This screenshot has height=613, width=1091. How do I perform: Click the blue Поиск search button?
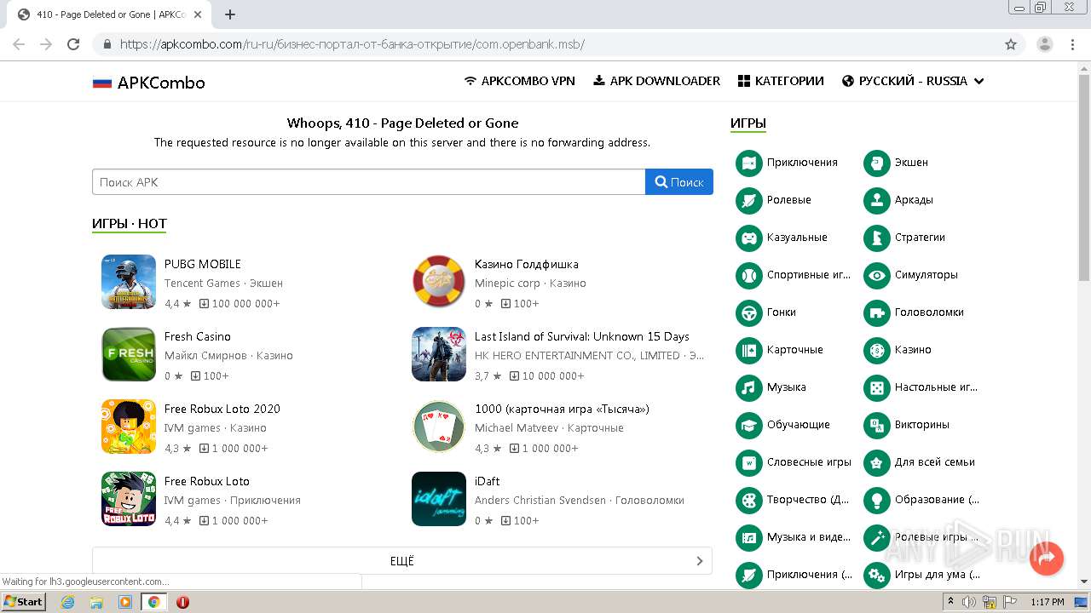click(x=679, y=182)
